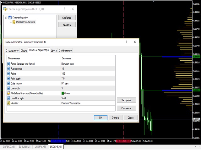Click the Points parameter row icon
The image size is (201, 150).
[x=8, y=74]
